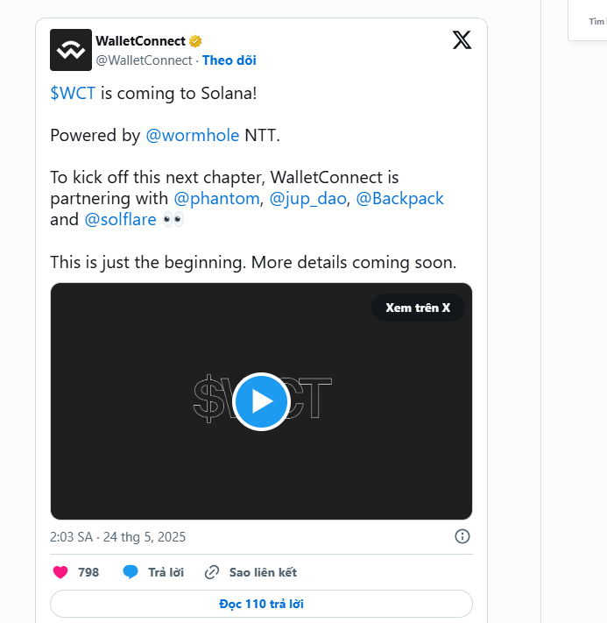This screenshot has height=623, width=607.
Task: Open the $WCT cashtag link
Action: tap(73, 94)
